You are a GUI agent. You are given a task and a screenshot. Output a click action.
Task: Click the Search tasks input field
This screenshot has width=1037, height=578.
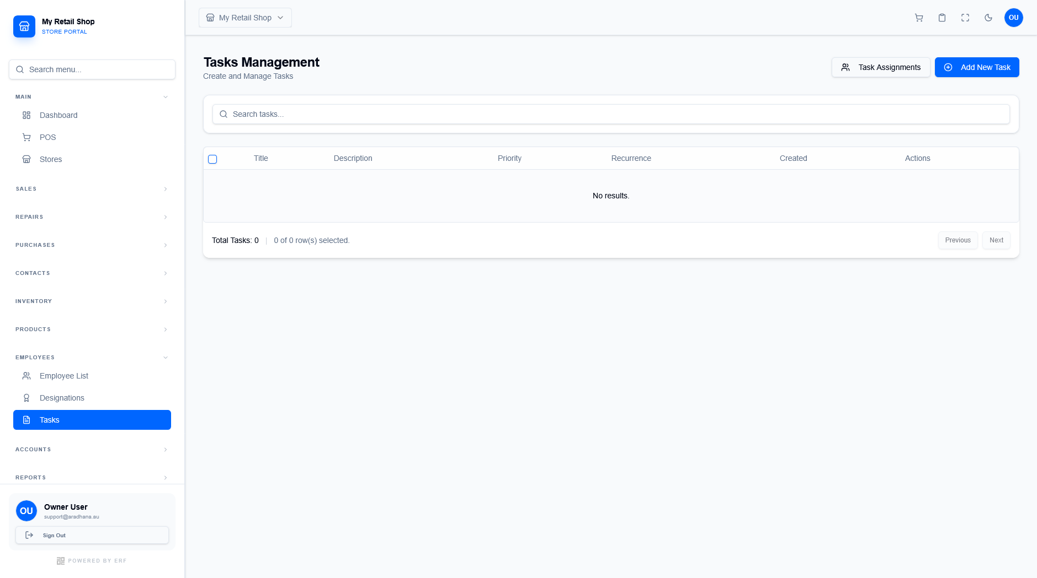610,114
